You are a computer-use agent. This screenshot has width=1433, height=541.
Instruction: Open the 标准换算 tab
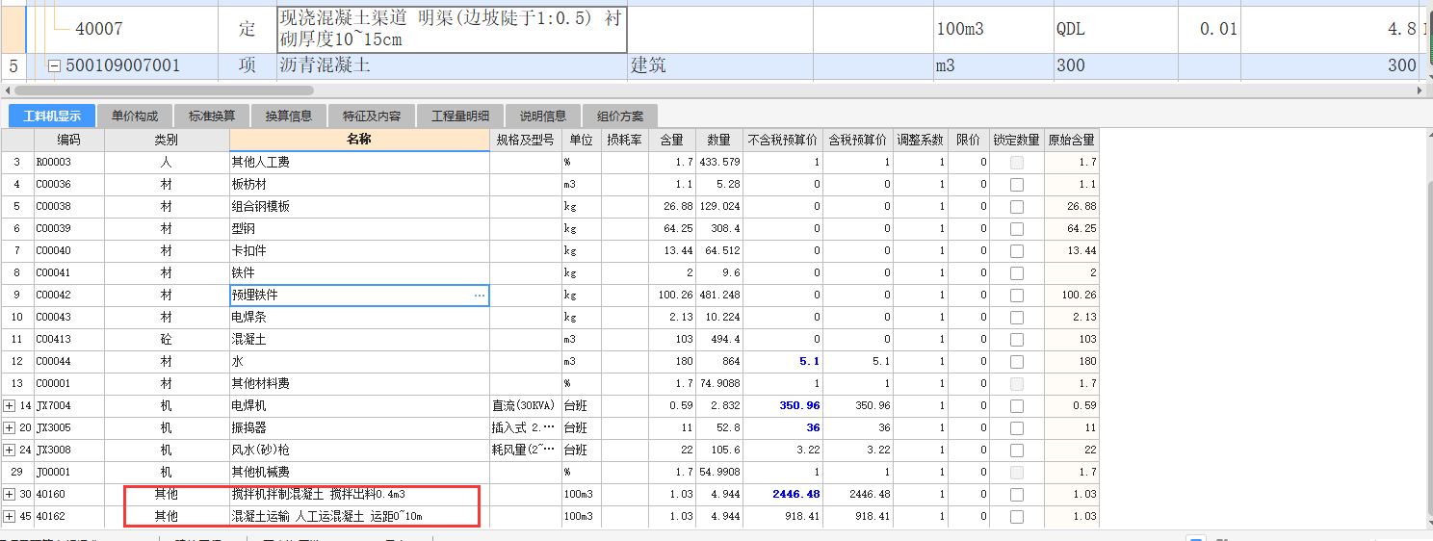coord(212,116)
